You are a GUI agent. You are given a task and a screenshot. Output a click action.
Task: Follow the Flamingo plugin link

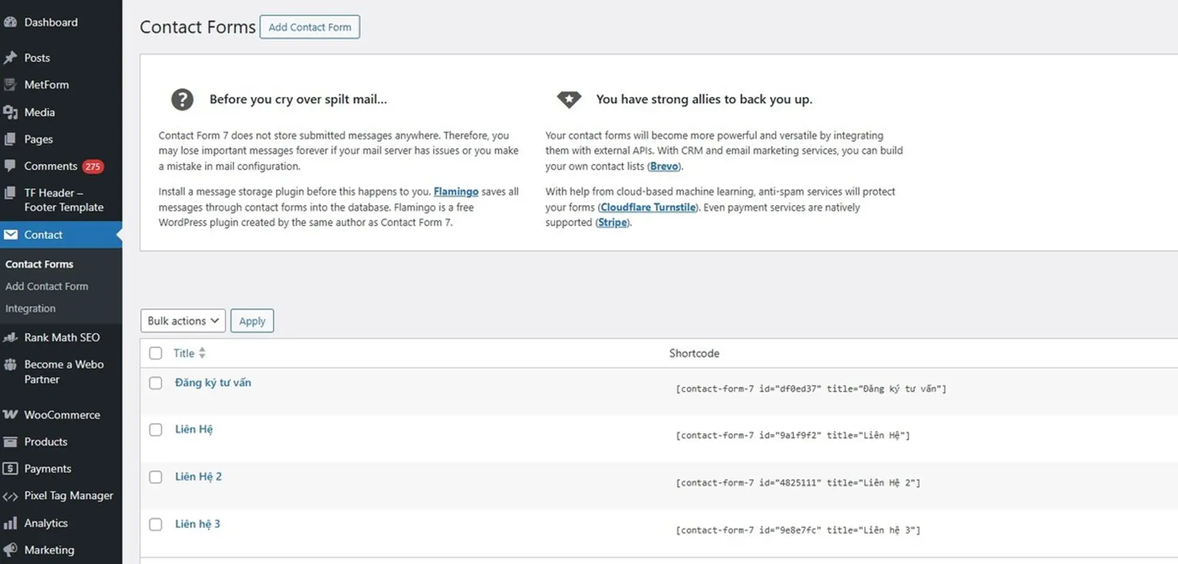456,192
